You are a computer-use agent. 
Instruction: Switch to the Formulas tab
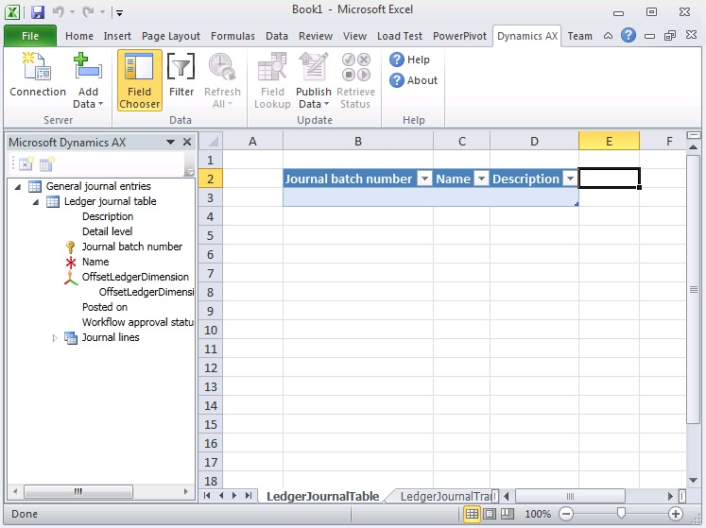(232, 36)
